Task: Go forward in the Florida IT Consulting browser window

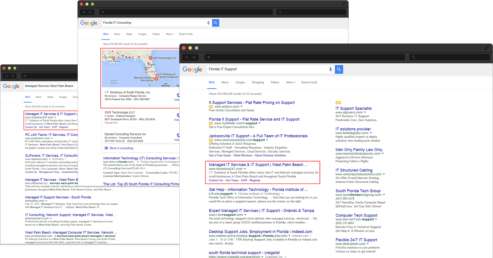Action: (91, 12)
